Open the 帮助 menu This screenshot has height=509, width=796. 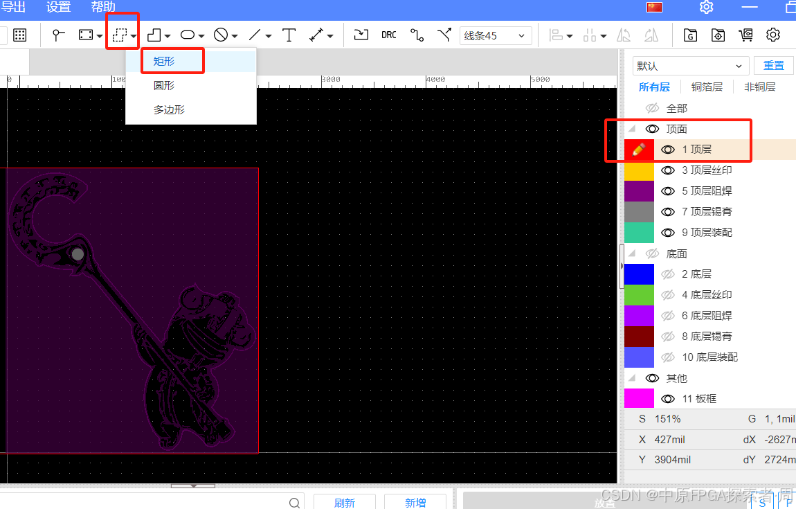point(103,7)
